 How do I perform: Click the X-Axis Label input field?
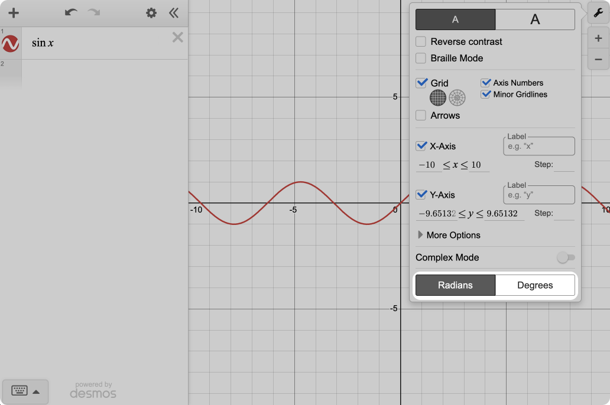(538, 146)
